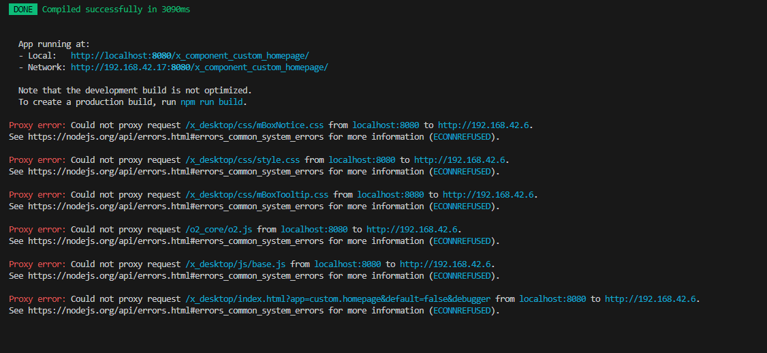
Task: Click the mBoxNotice.css request path
Action: 254,125
